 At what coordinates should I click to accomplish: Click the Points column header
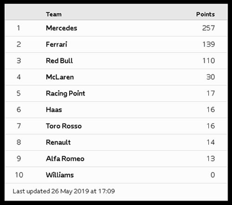(206, 14)
